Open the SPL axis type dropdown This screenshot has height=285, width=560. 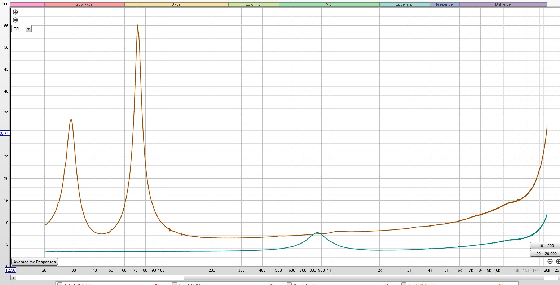21,29
